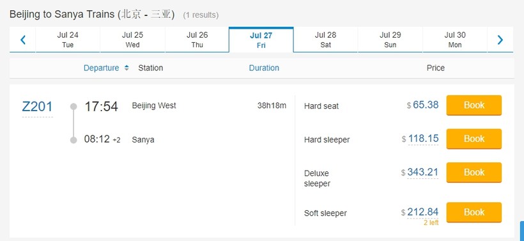Book the Deluxe sleeper ticket

(x=474, y=173)
